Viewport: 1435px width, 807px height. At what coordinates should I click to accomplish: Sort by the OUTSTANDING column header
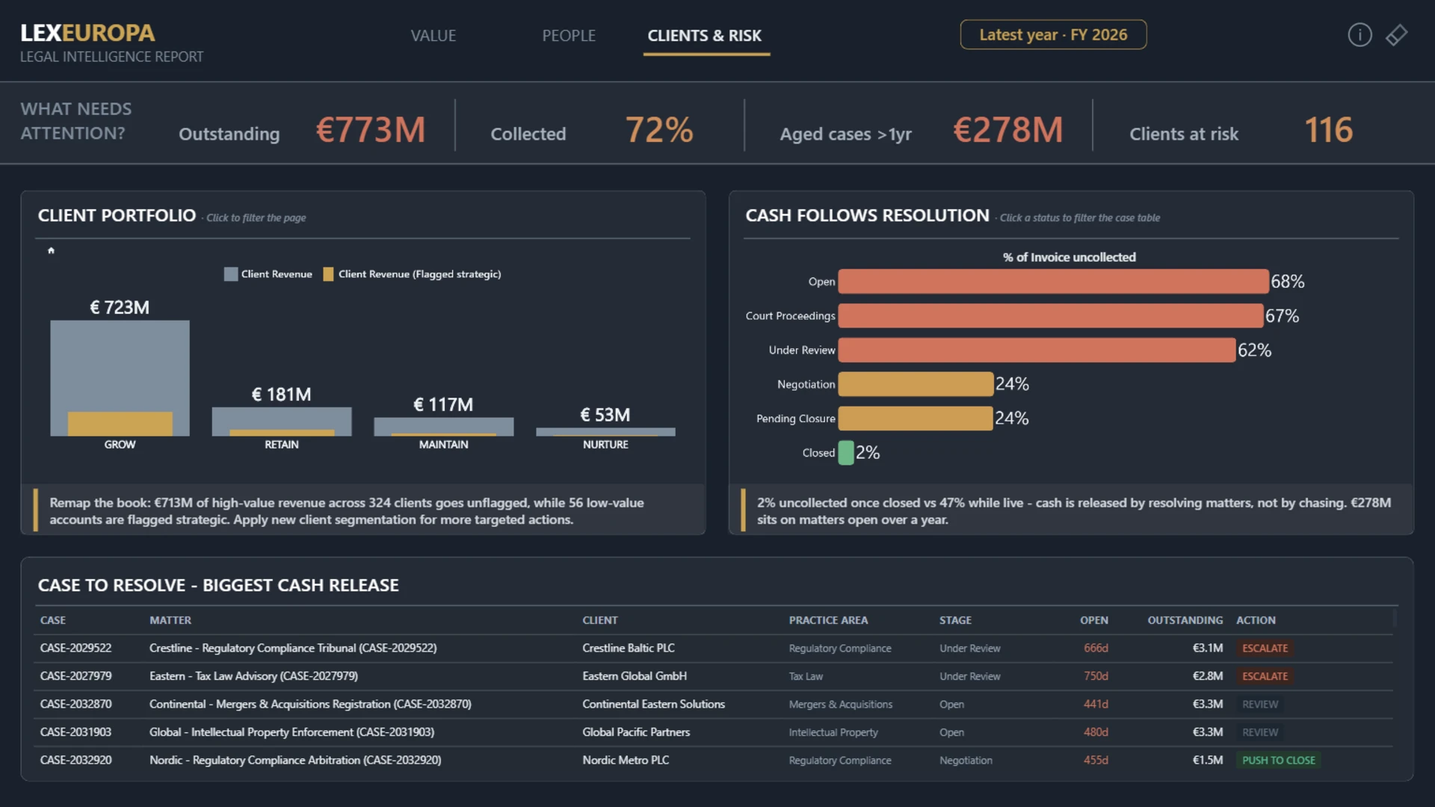coord(1185,620)
